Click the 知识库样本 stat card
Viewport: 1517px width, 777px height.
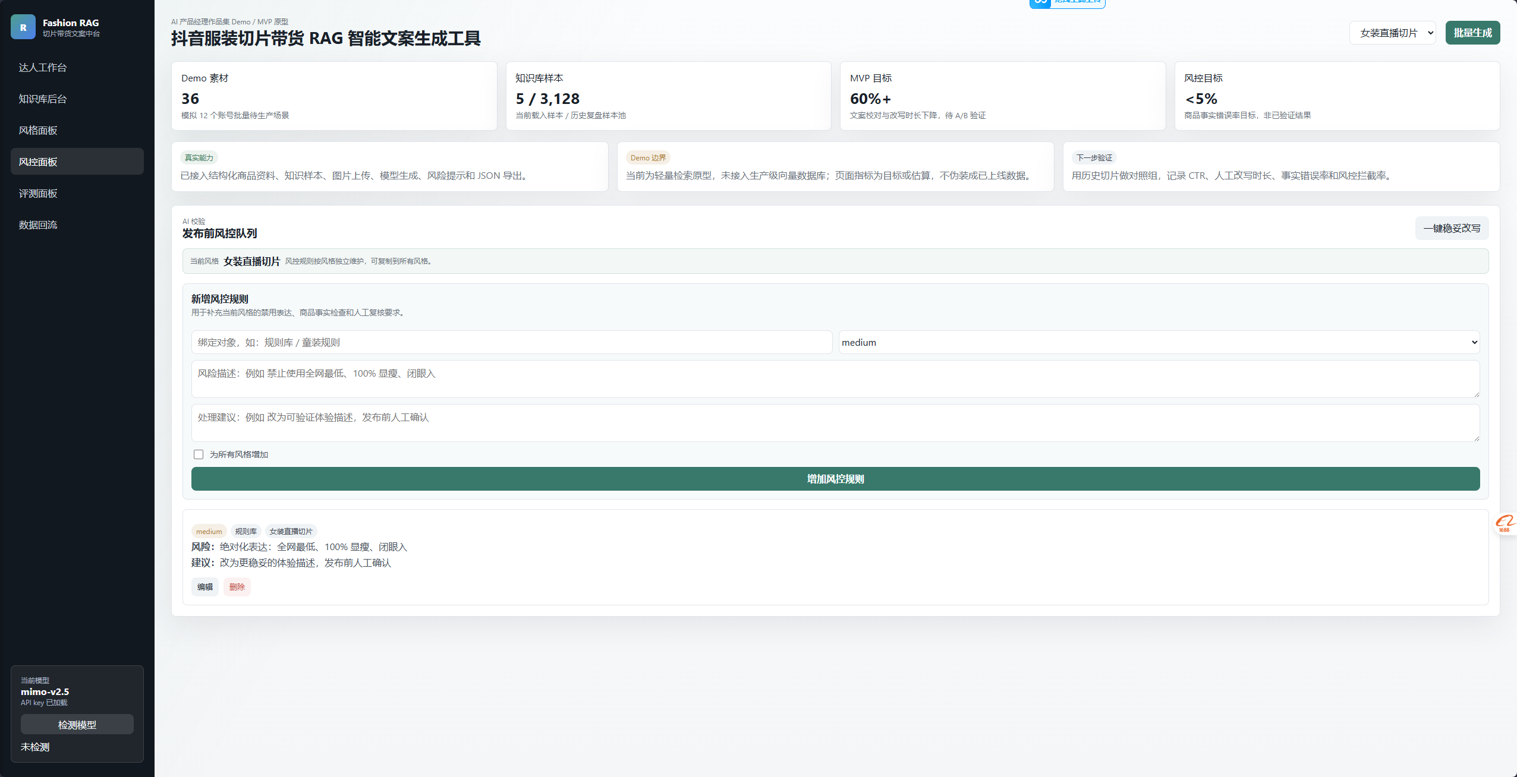pos(668,96)
